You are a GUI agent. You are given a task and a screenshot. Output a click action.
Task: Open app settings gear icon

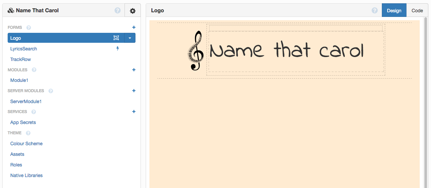click(x=132, y=11)
